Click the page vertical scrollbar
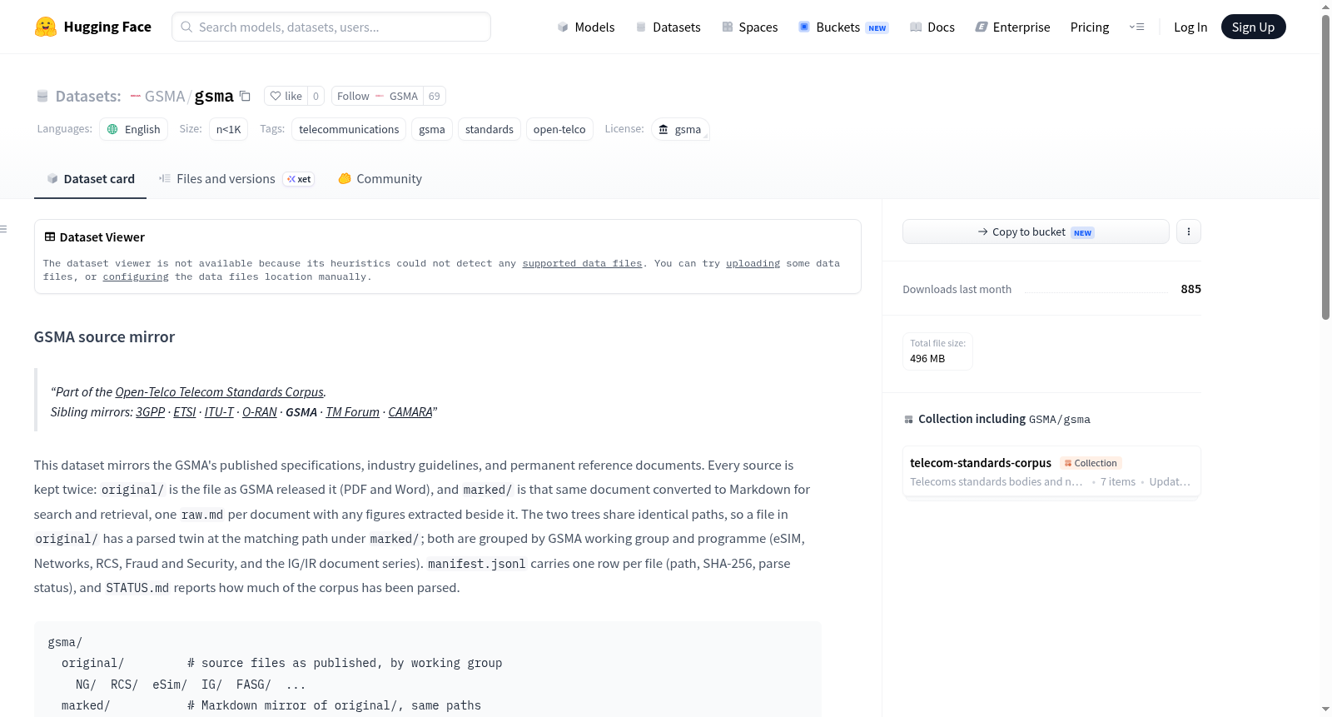 (x=1325, y=167)
